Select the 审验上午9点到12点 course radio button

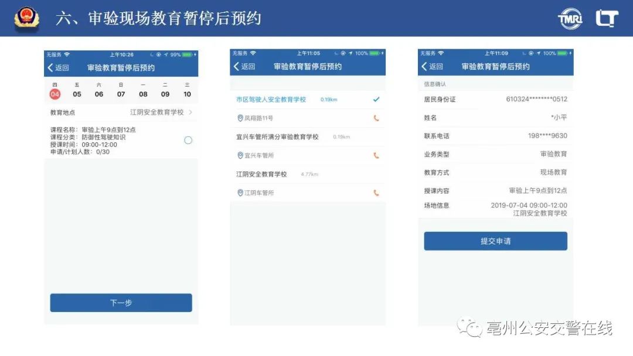pyautogui.click(x=188, y=141)
